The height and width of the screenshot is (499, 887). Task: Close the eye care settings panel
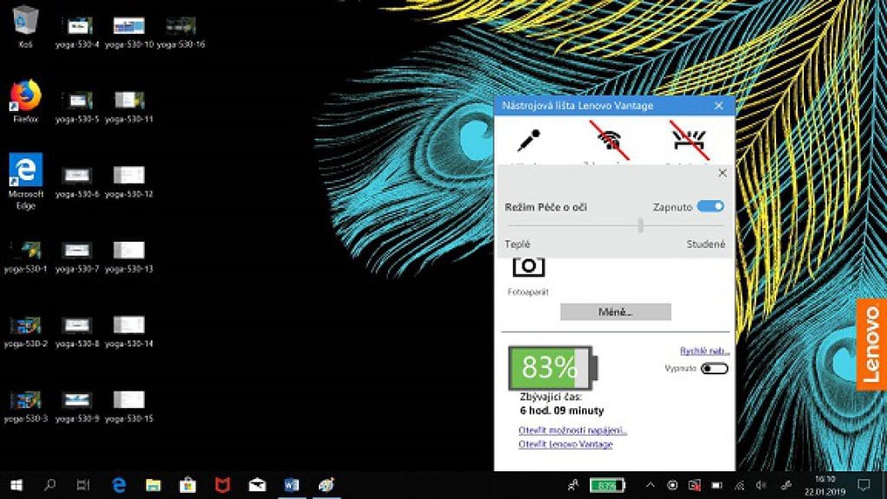click(x=722, y=173)
